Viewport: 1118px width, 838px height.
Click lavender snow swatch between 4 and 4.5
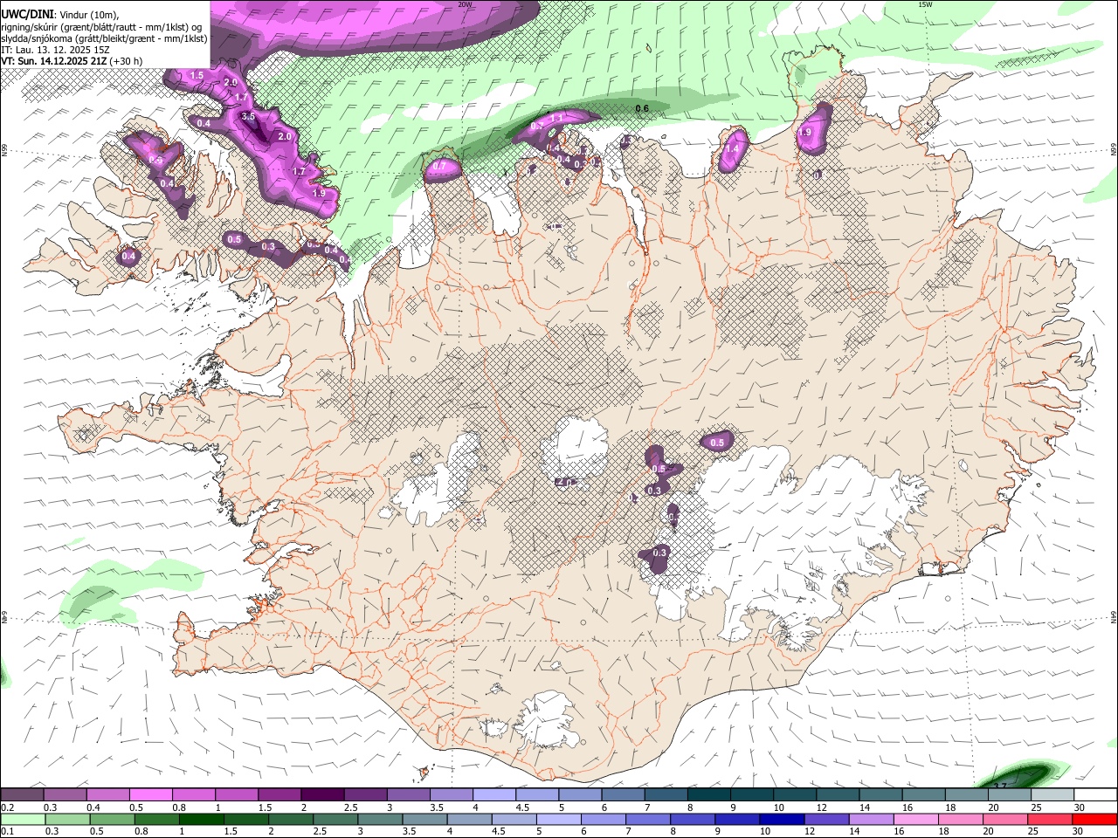[494, 795]
